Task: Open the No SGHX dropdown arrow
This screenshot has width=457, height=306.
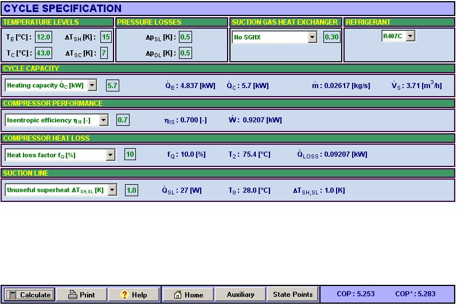Action: [x=312, y=37]
